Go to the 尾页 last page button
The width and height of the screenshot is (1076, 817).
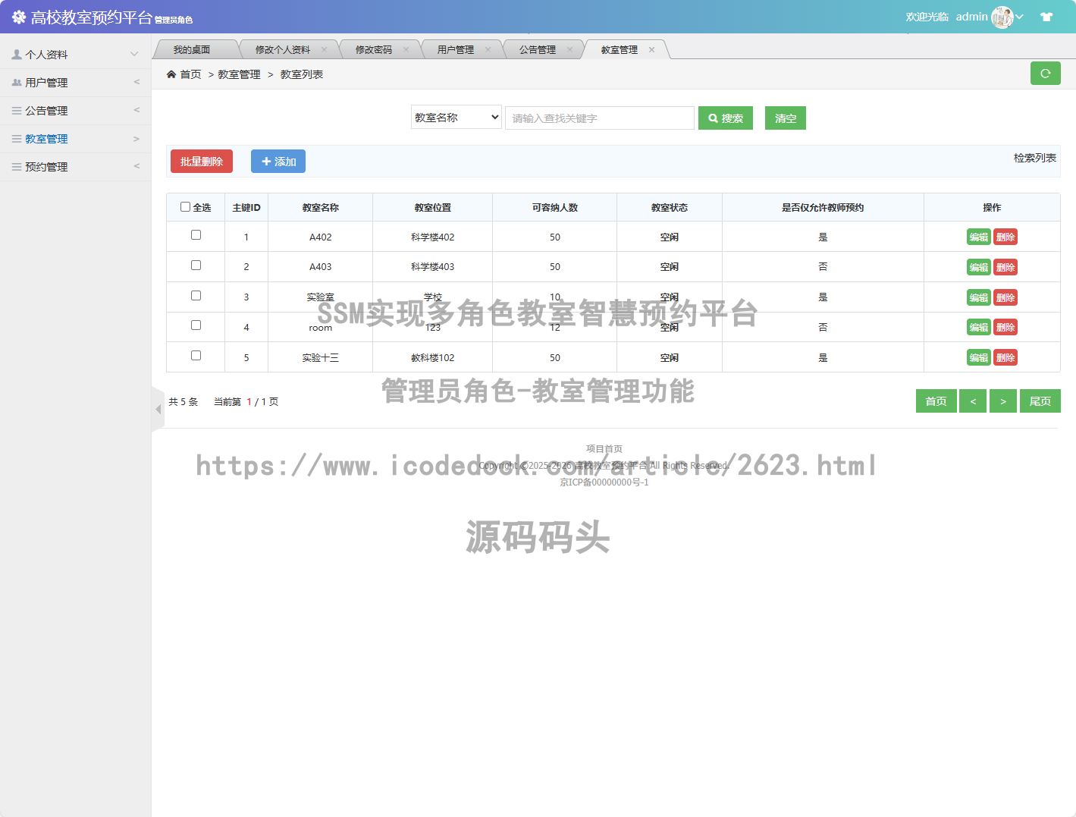(1040, 401)
